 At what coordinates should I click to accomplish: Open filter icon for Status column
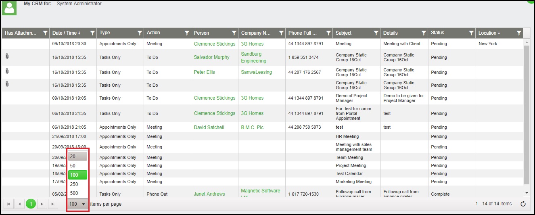pos(471,33)
